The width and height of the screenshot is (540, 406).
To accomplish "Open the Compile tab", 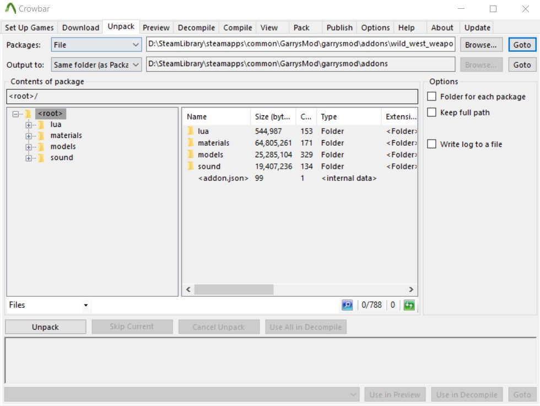I will point(237,28).
